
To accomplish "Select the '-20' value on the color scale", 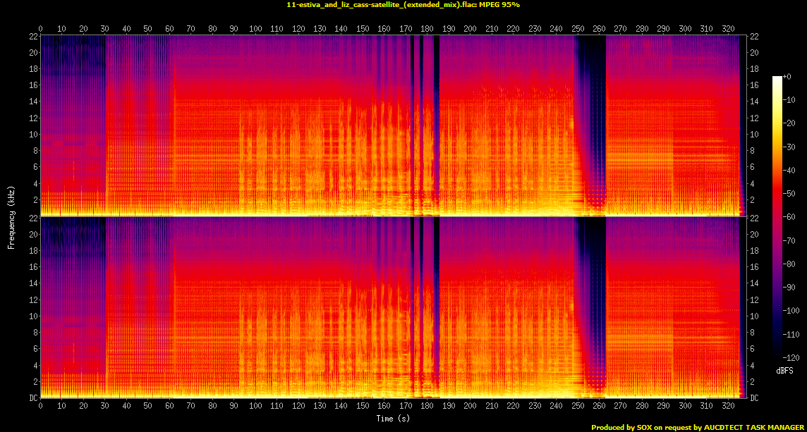I will [x=789, y=123].
